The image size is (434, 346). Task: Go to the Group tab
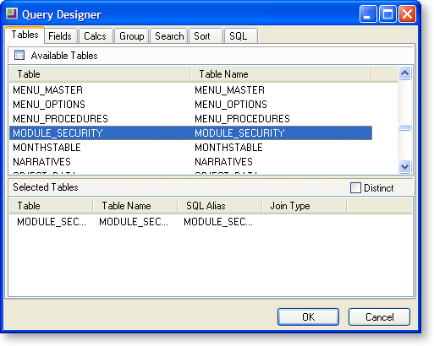pyautogui.click(x=132, y=36)
